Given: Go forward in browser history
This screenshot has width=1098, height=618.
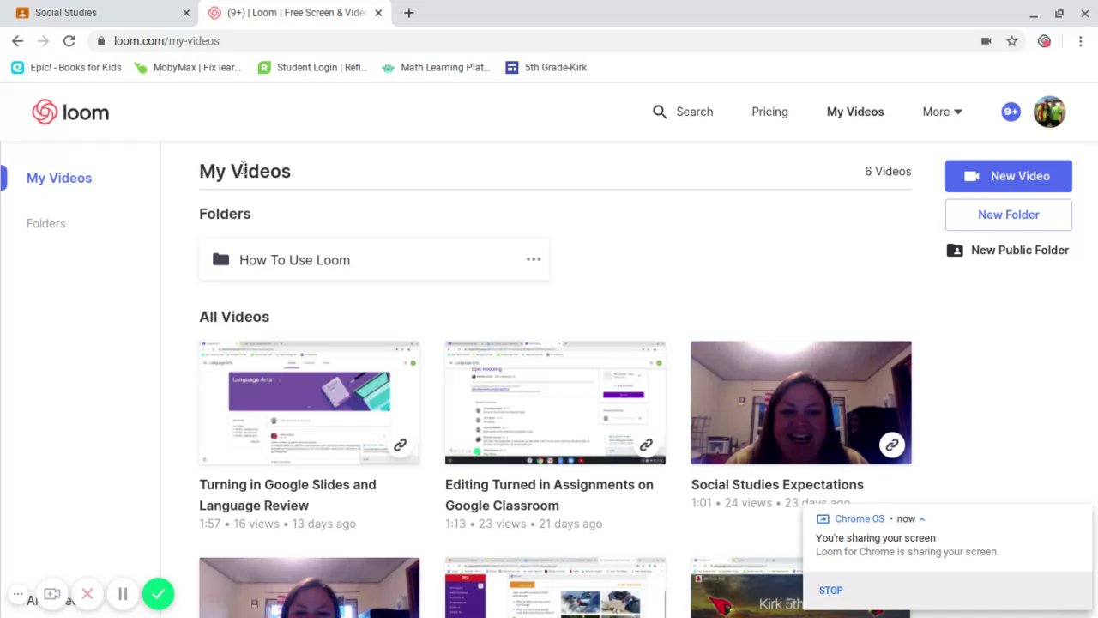Looking at the screenshot, I should 43,41.
